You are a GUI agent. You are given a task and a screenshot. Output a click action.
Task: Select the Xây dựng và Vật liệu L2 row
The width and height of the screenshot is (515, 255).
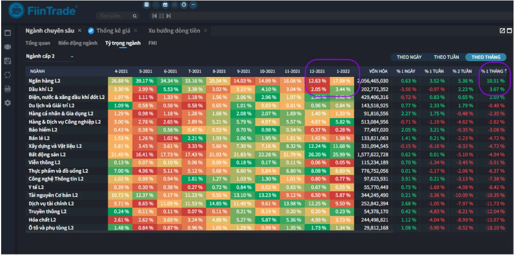click(x=266, y=146)
